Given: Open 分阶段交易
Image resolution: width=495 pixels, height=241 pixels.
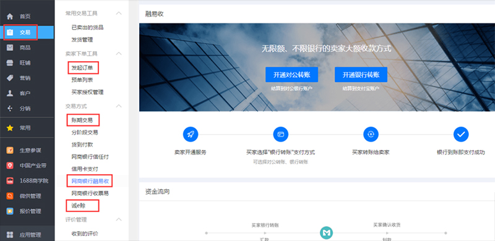Looking at the screenshot, I should 85,132.
